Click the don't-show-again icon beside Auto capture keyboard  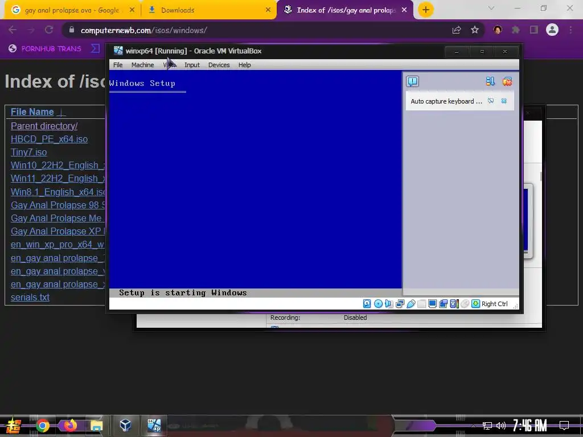[x=491, y=101]
